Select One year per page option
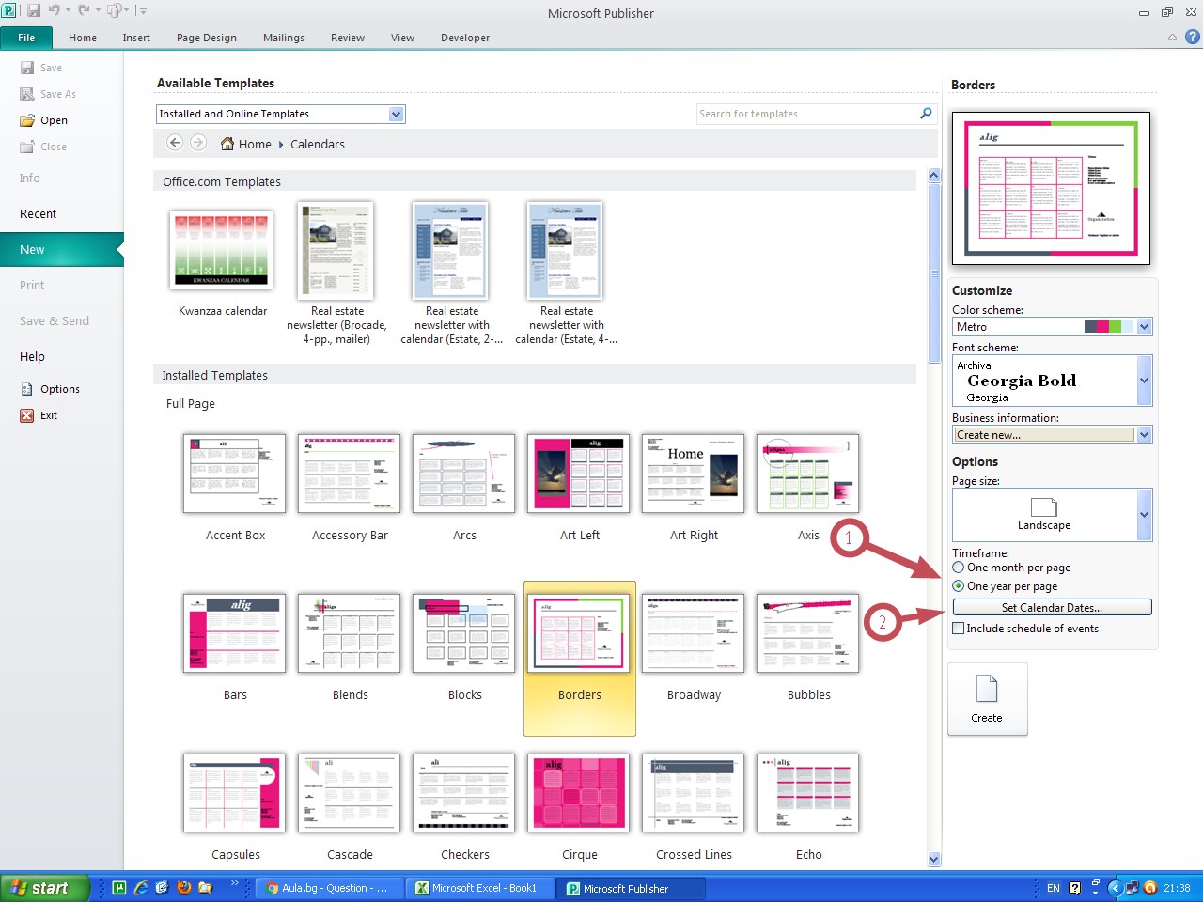This screenshot has width=1203, height=902. pos(959,586)
